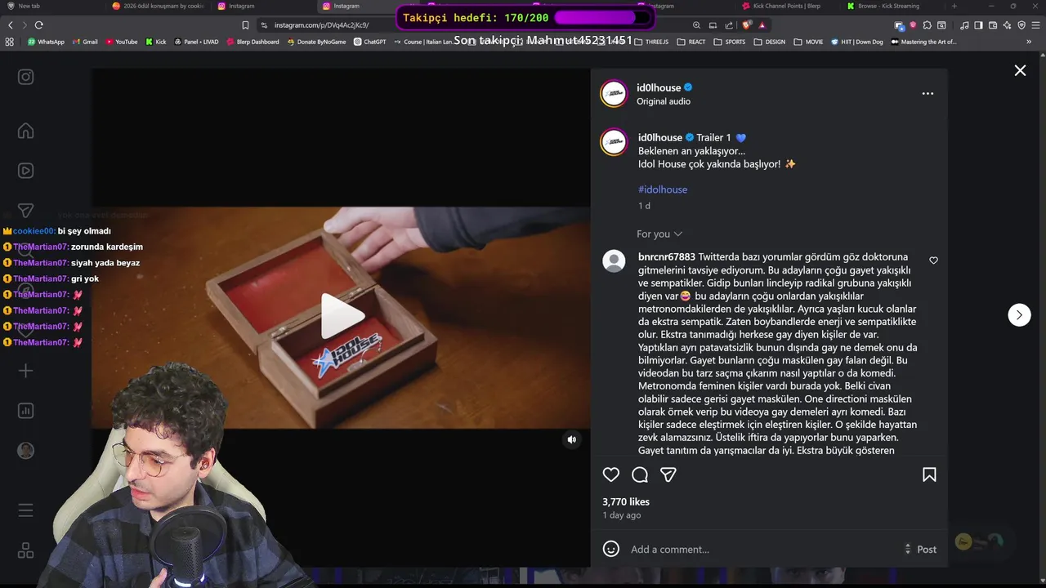
Task: Switch to the Browse - Kick Streaming tab
Action: point(888,6)
